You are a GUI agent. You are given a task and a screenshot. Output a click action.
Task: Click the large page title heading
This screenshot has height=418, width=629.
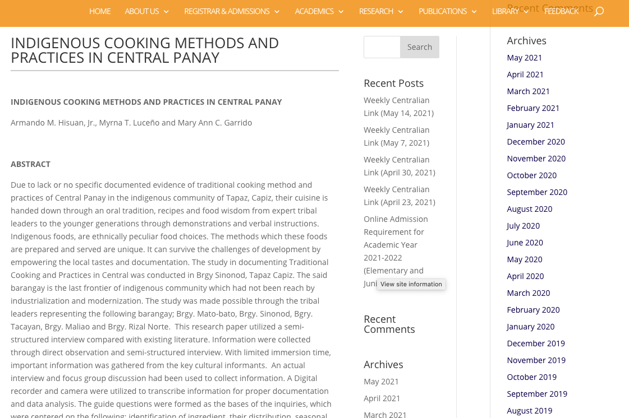point(144,50)
